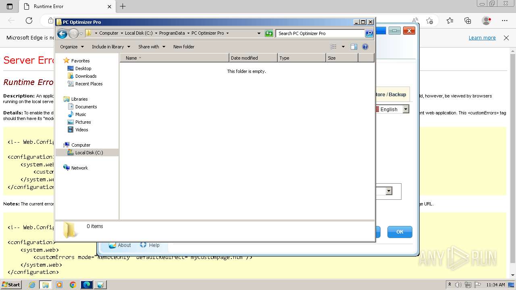Open Action Center flag icon
The width and height of the screenshot is (516, 290).
tap(478, 285)
